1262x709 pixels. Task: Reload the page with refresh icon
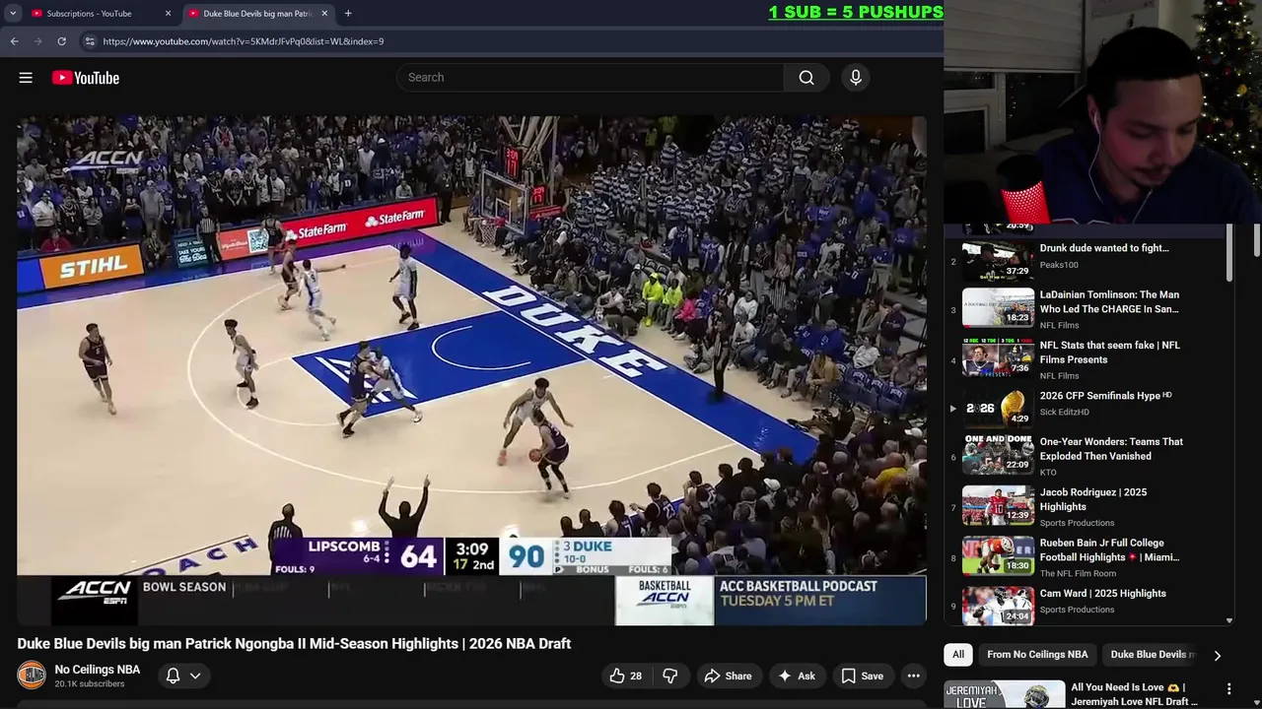click(x=61, y=41)
